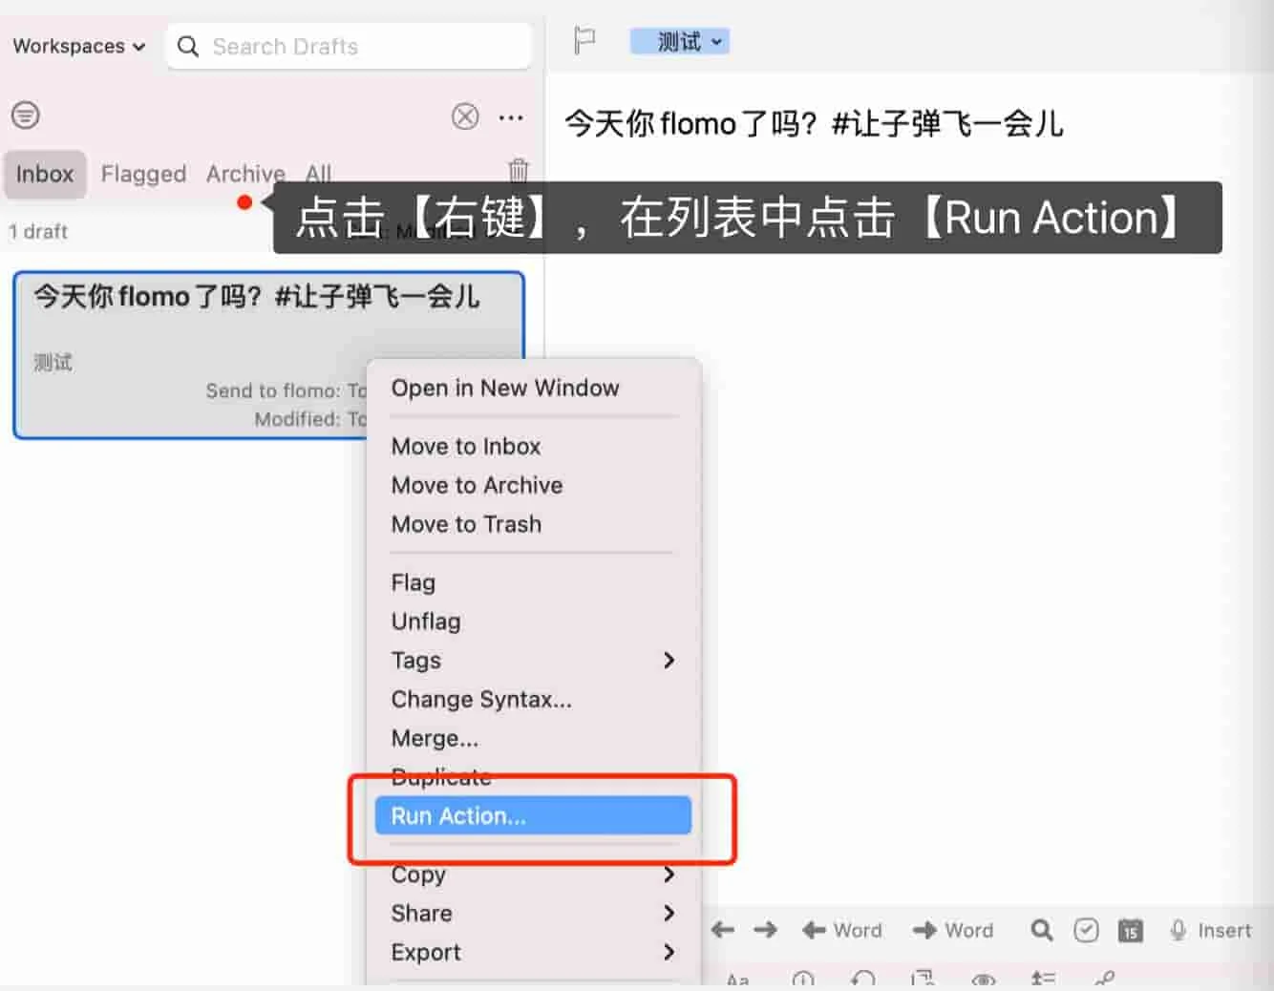Expand the Copy submenu
The height and width of the screenshot is (991, 1274).
534,875
